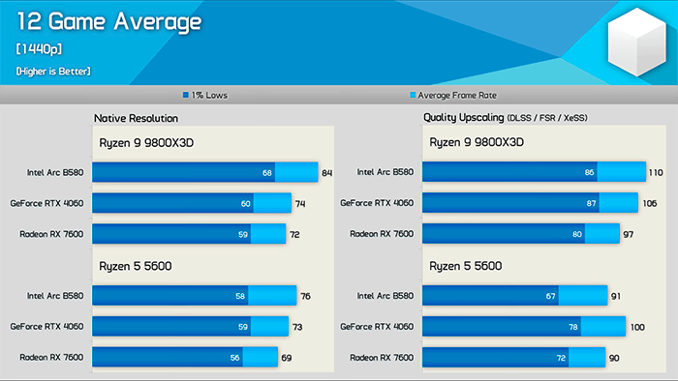Click the Higher is Better note
This screenshot has height=381, width=678.
(x=53, y=72)
